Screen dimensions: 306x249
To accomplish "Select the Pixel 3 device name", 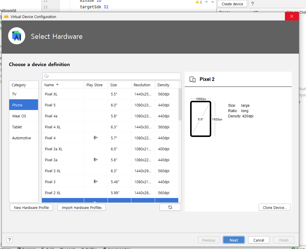I will (x=50, y=182).
